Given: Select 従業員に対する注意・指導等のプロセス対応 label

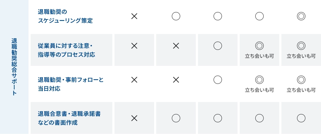Looking at the screenshot, I should [66, 50].
